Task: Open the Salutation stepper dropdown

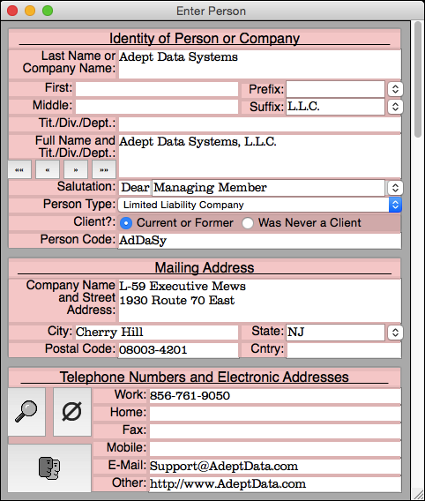Action: [395, 188]
